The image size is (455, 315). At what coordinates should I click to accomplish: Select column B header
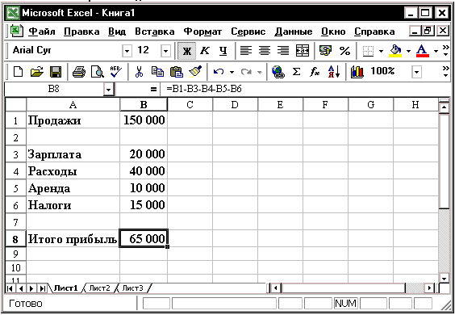click(144, 105)
